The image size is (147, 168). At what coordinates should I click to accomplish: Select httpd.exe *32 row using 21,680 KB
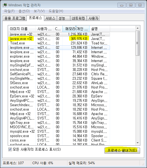[x=59, y=92]
